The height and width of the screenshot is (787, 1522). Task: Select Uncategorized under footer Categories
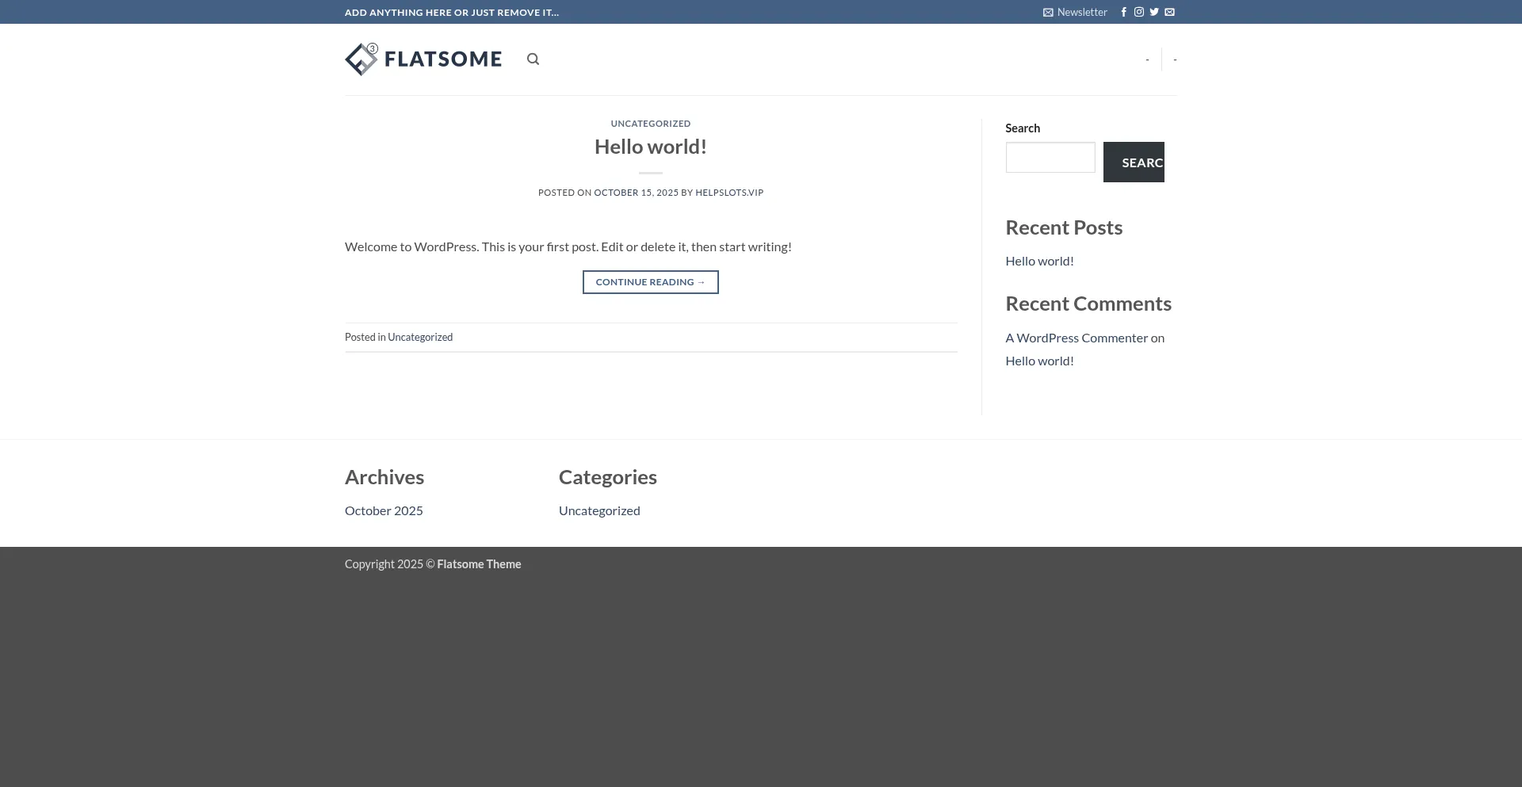pos(599,510)
